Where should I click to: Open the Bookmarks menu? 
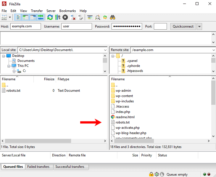click(x=67, y=11)
